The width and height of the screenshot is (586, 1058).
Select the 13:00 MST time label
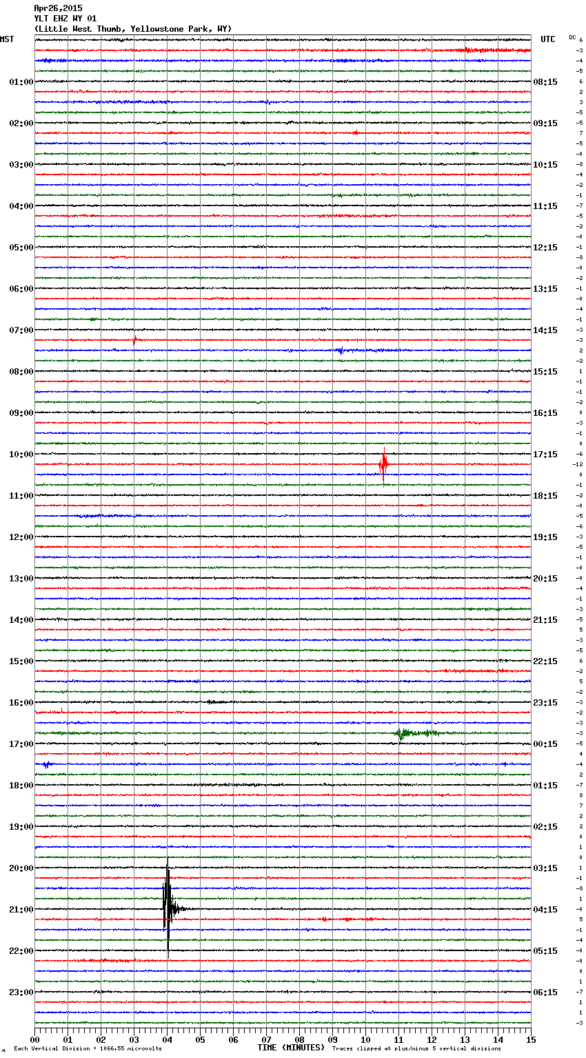(21, 579)
